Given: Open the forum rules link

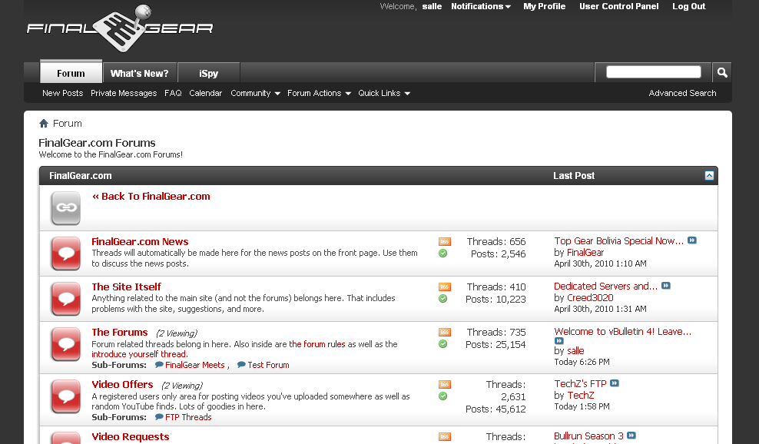Looking at the screenshot, I should tap(317, 344).
